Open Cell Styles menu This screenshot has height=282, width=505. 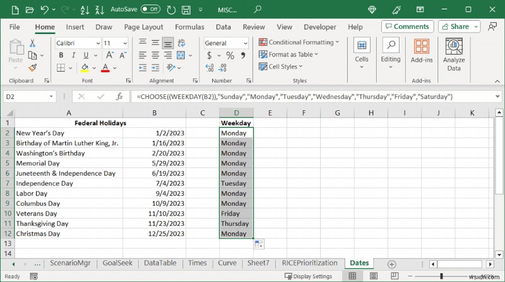(280, 67)
